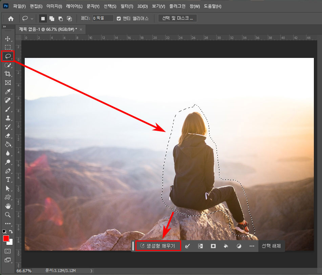Viewport: 322px width, 275px height.
Task: Choose Add to Selection mode
Action: pyautogui.click(x=52, y=19)
